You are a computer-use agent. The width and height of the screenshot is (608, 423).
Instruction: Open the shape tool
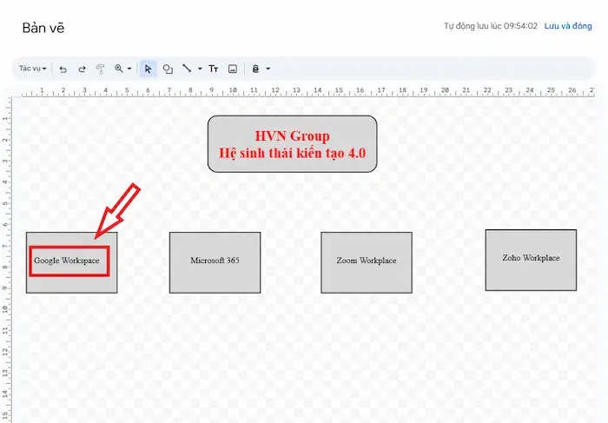point(168,69)
